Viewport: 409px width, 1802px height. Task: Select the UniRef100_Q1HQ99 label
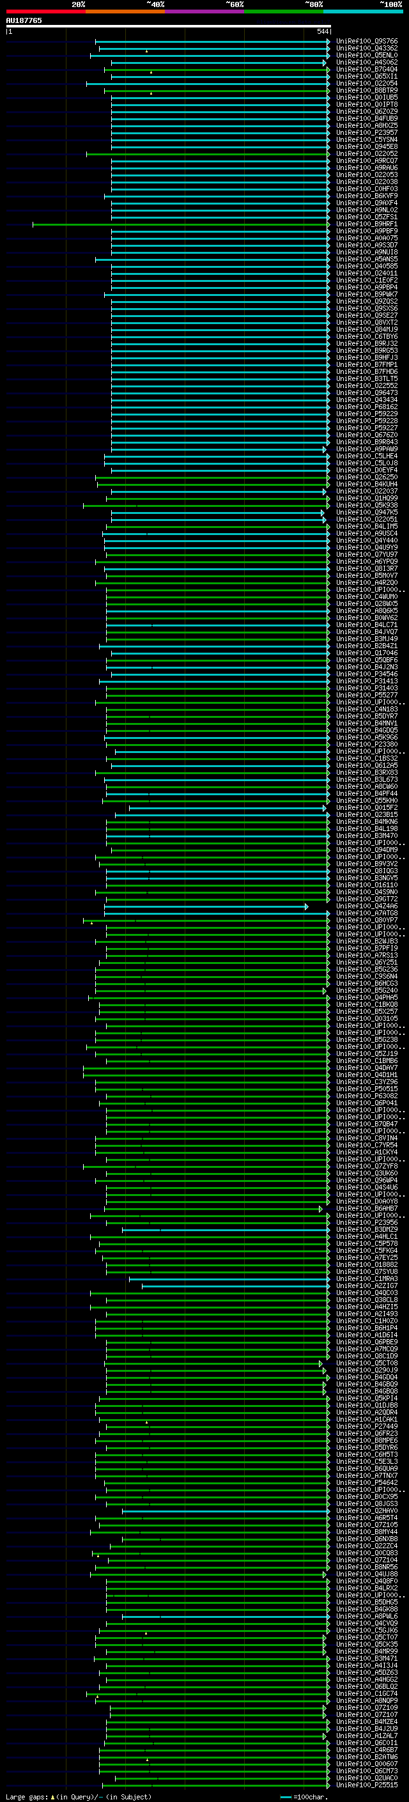(x=366, y=499)
